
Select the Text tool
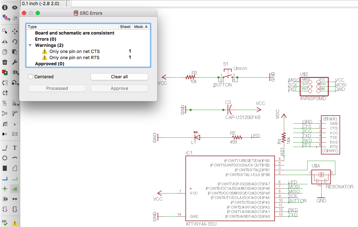(15, 148)
